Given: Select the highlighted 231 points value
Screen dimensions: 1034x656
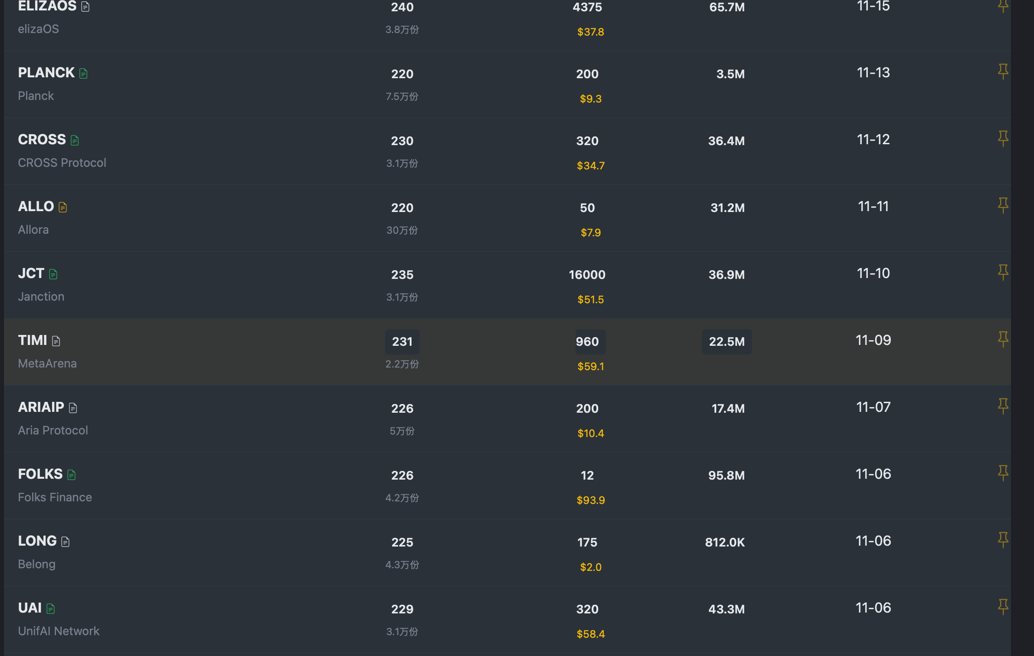Looking at the screenshot, I should 402,341.
